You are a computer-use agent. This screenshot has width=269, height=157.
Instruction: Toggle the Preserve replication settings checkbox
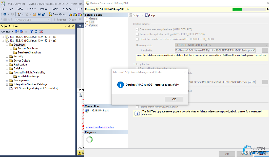137,34
